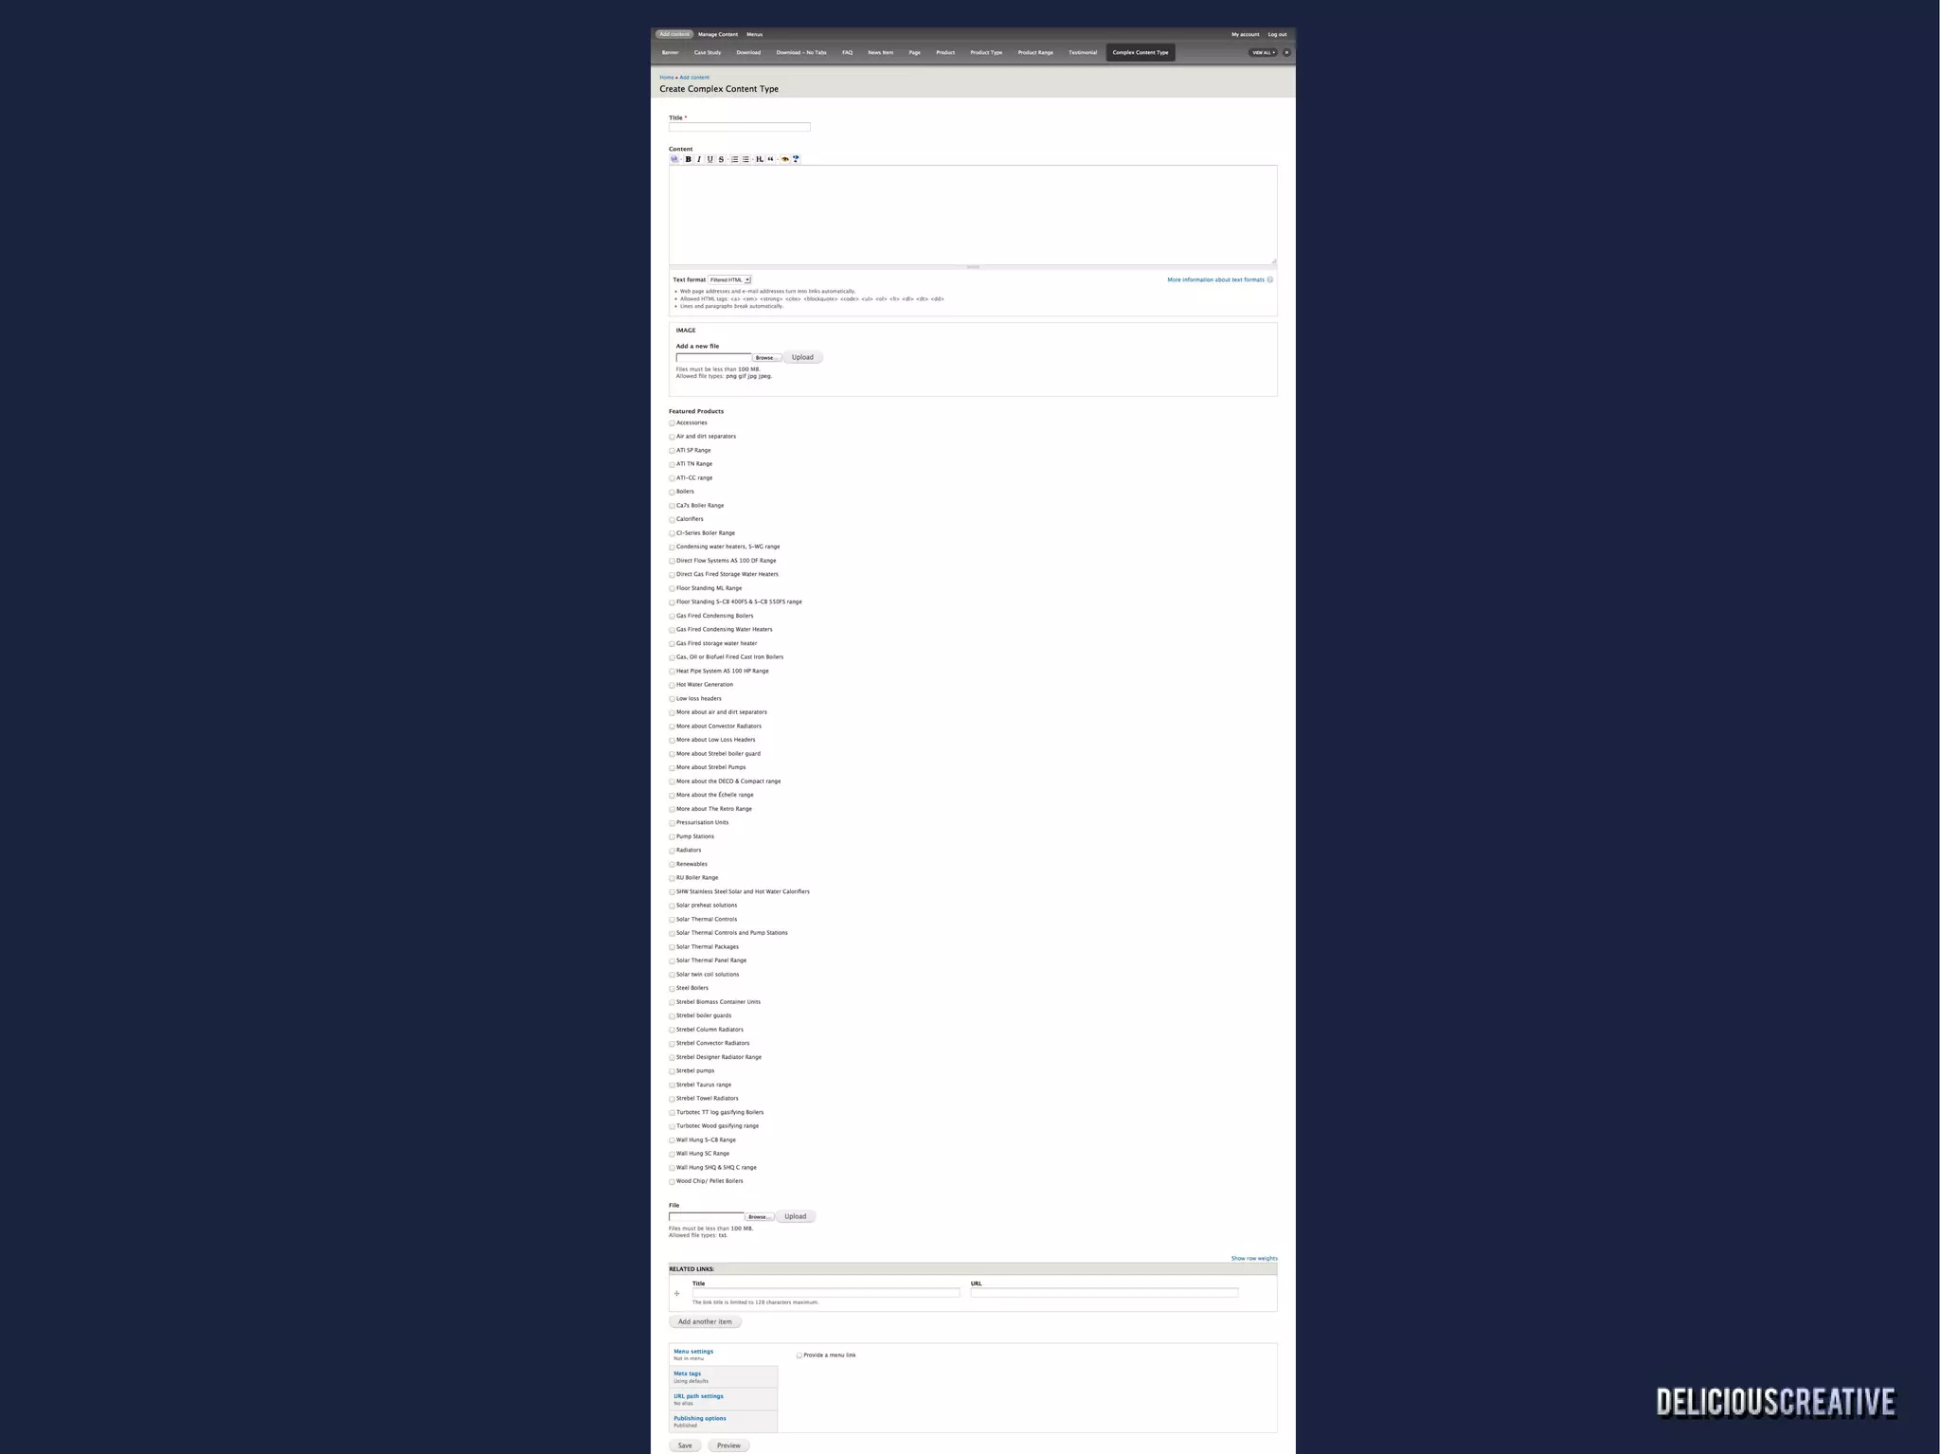Viewport: 1940px width, 1454px height.
Task: Click the Save button
Action: [x=685, y=1445]
